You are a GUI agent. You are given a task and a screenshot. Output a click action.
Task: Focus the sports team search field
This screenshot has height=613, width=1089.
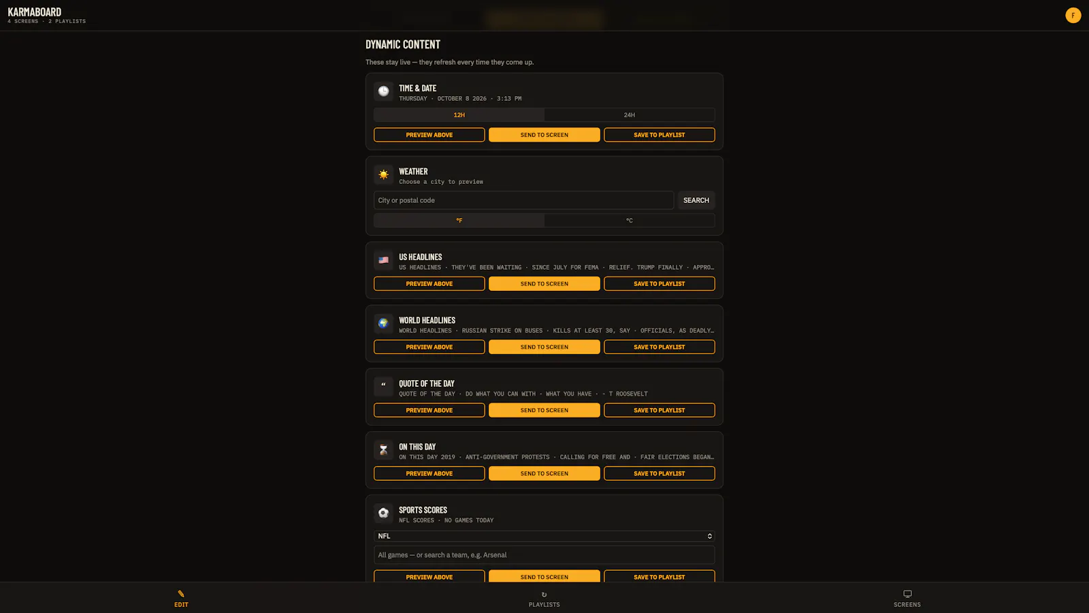coord(544,555)
